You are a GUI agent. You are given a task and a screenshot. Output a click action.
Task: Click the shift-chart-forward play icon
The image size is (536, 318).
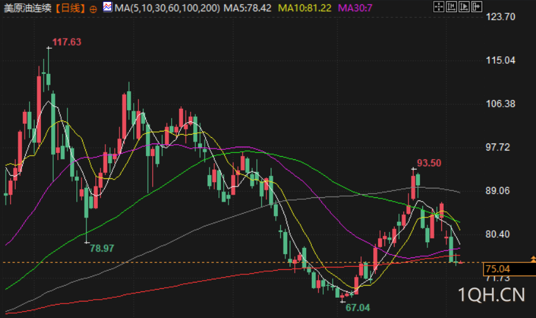point(464,6)
